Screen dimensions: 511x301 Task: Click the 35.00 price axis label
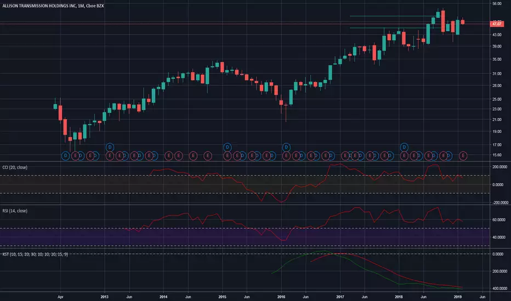497,59
